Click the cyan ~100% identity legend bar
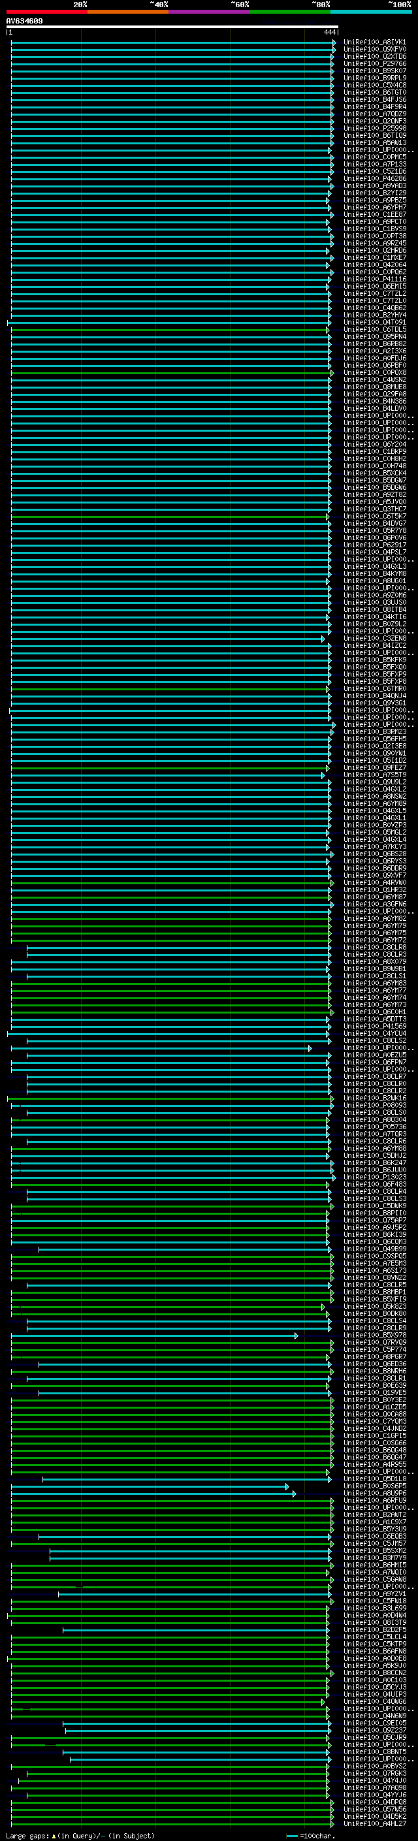This screenshot has width=418, height=1841. (371, 12)
